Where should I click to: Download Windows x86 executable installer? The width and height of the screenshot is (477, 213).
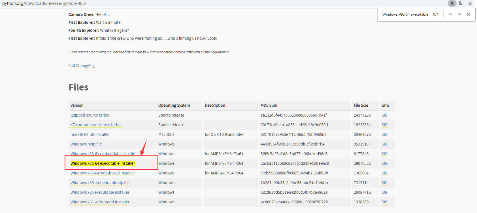click(100, 192)
